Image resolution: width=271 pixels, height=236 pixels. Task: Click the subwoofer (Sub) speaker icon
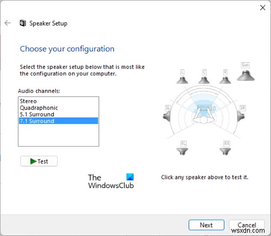pyautogui.click(x=246, y=75)
